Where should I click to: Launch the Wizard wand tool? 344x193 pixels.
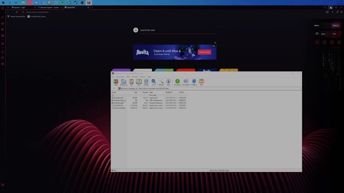tap(161, 82)
